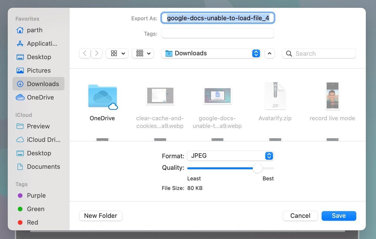Select the Avatarify.zip file
The height and width of the screenshot is (239, 376).
pyautogui.click(x=275, y=102)
